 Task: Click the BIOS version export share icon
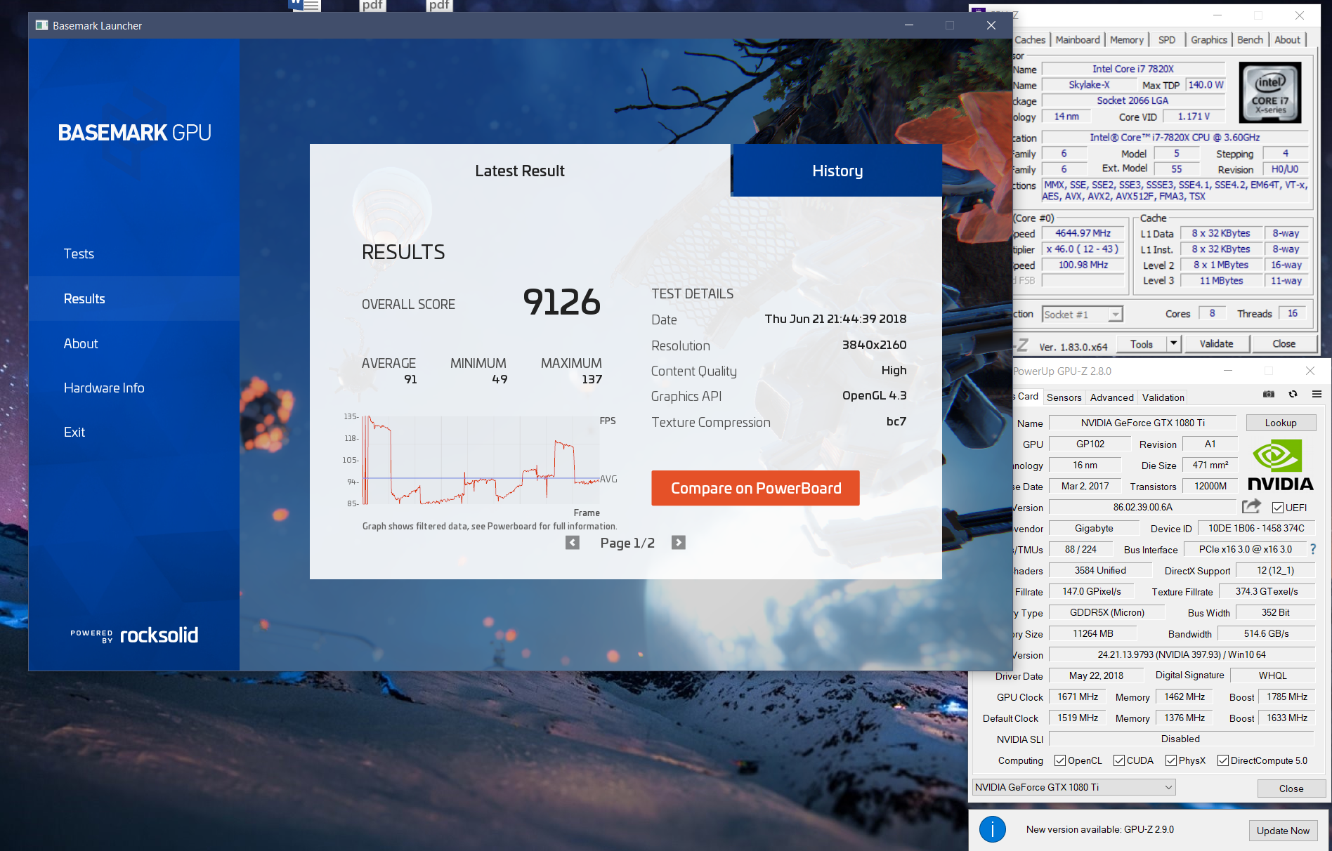(x=1251, y=506)
